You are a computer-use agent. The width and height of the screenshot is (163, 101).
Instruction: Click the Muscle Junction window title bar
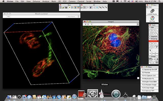42,14
